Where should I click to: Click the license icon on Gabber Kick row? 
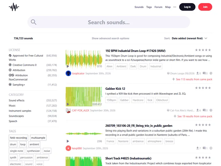(211, 110)
